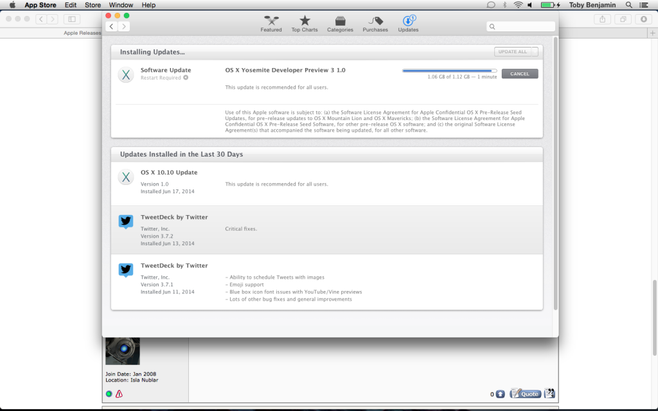Click the Software Update OS X icon
658x411 pixels.
pyautogui.click(x=126, y=74)
